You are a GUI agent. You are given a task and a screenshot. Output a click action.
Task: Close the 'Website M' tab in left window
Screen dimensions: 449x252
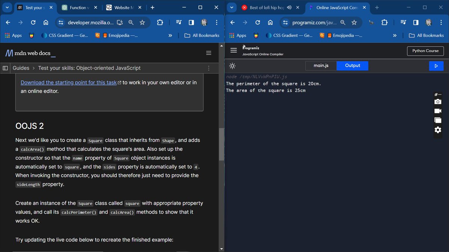140,7
